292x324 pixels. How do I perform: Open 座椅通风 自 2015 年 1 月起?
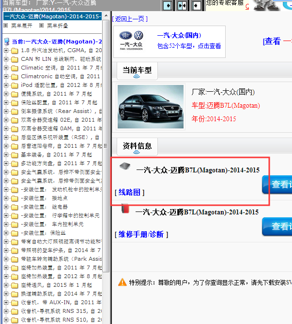[56, 285]
